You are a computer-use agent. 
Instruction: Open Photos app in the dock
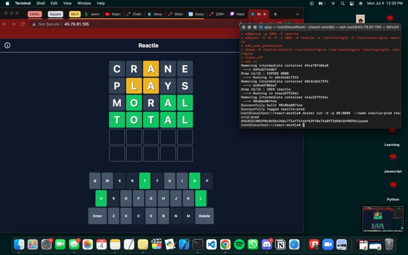(x=88, y=244)
